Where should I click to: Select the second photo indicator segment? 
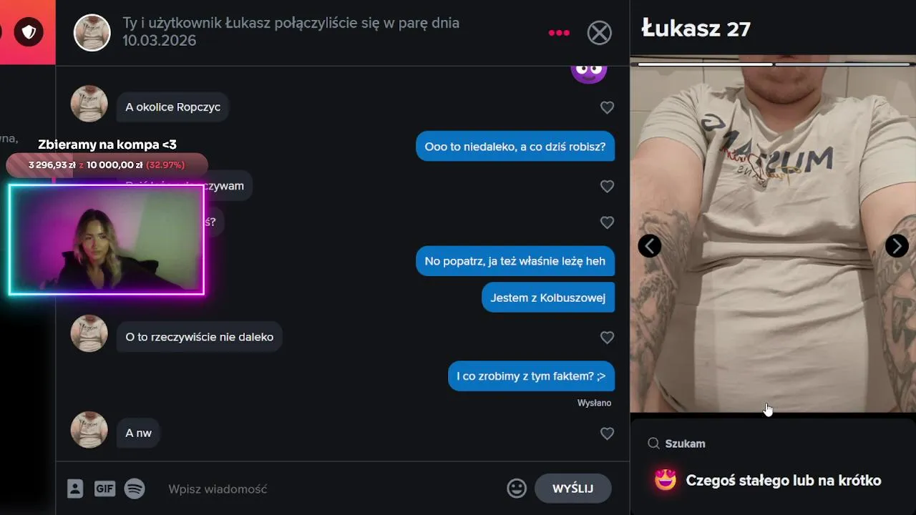point(845,64)
